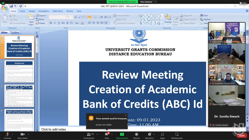249x140 pixels.
Task: Select slide 2 Background thumbnail
Action: pos(19,72)
